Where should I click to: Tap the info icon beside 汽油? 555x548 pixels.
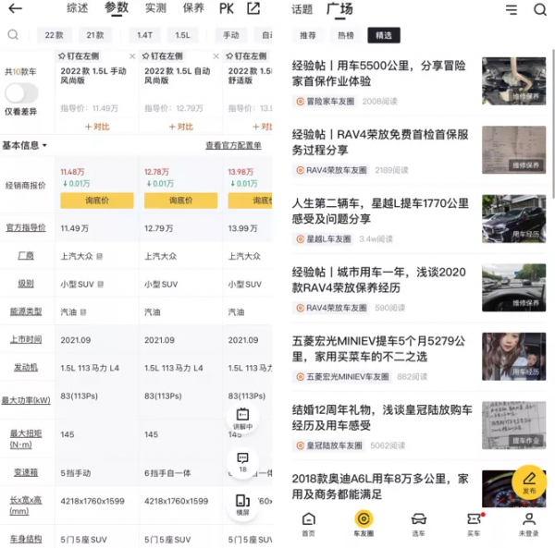[83, 312]
